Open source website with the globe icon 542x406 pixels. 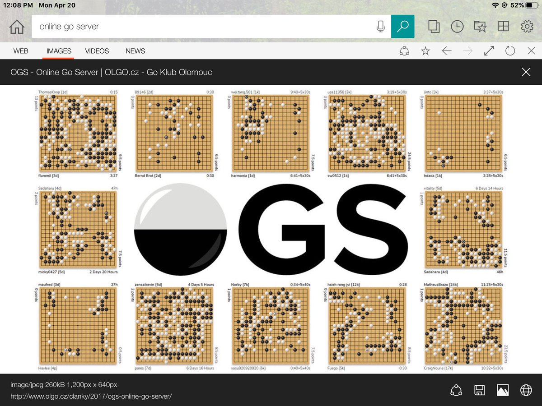click(526, 390)
